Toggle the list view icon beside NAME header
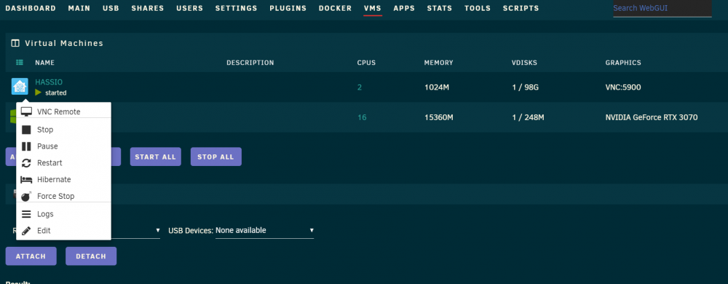Screen dimensions: 728x284 20,62
